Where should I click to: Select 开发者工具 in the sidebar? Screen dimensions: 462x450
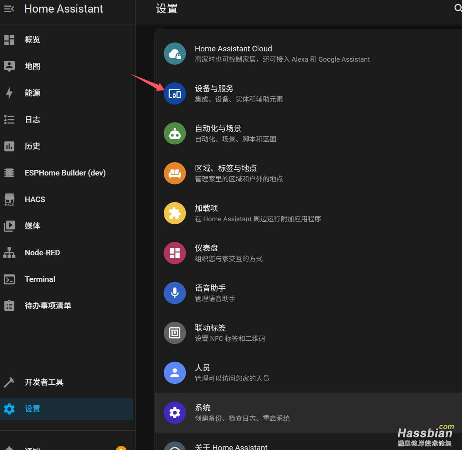coord(67,382)
